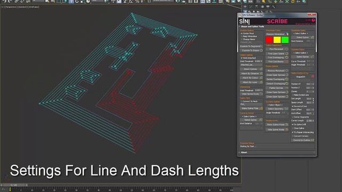Click the Attach By Colour button

pos(251,78)
